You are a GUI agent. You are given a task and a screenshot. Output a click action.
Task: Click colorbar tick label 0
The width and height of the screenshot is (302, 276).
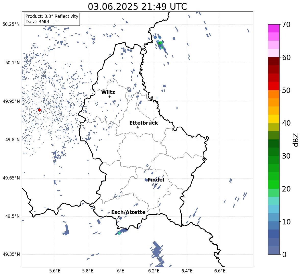tap(284, 254)
